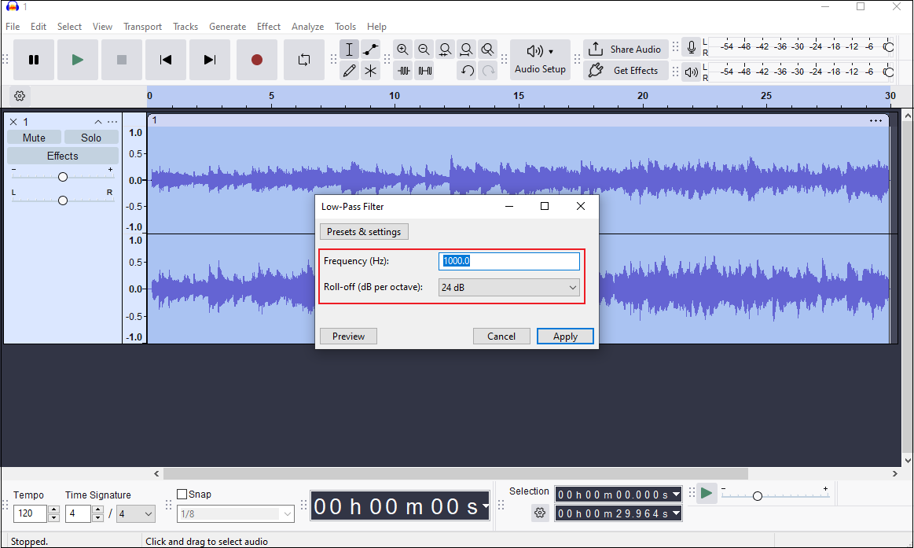Image resolution: width=914 pixels, height=548 pixels.
Task: Open the Effect menu
Action: click(x=269, y=26)
